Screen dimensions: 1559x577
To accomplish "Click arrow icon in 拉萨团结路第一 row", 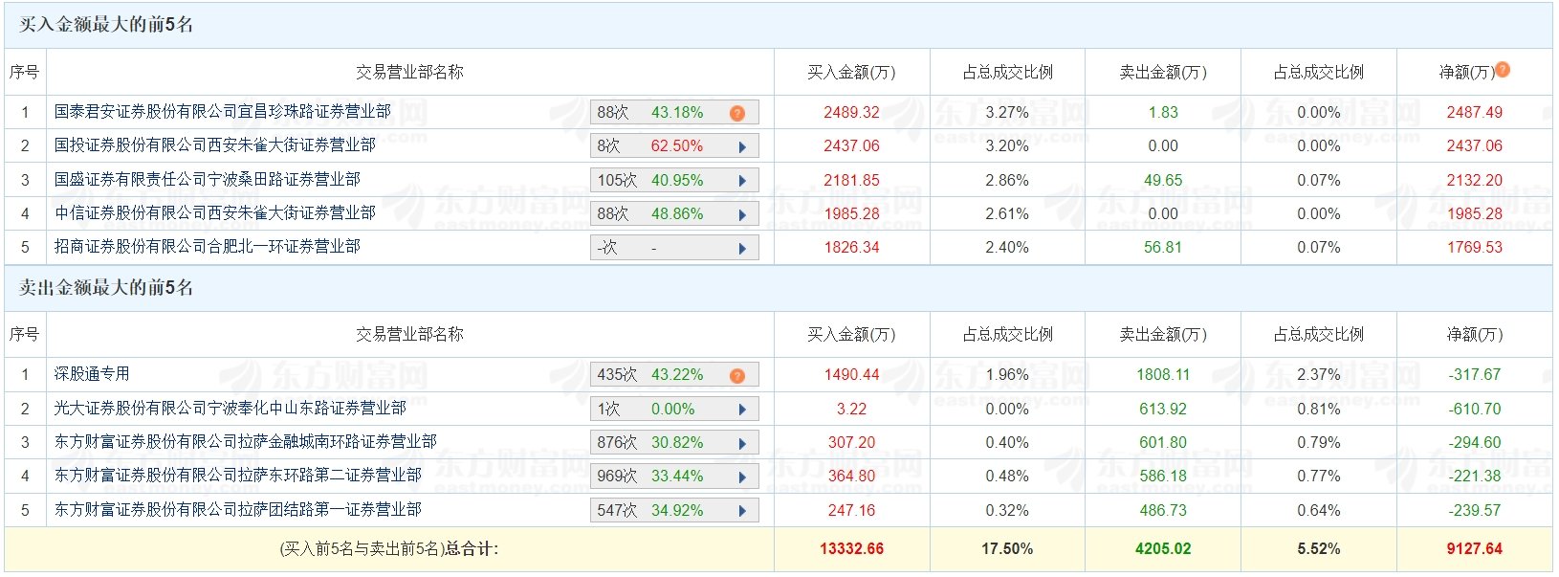I will click(742, 511).
